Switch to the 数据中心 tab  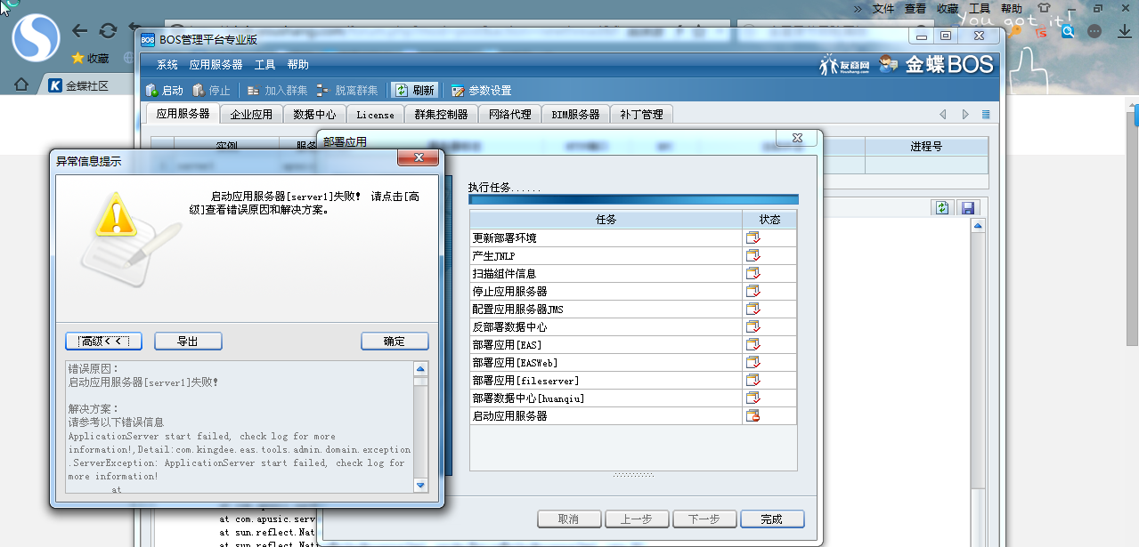pos(314,115)
